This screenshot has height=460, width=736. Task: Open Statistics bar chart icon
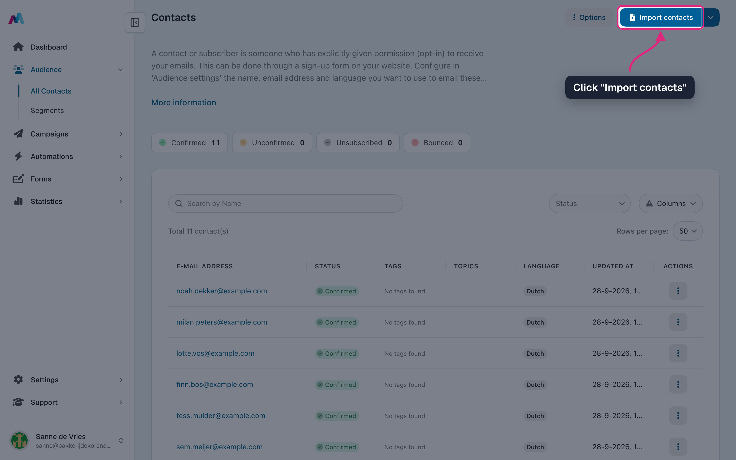click(18, 201)
